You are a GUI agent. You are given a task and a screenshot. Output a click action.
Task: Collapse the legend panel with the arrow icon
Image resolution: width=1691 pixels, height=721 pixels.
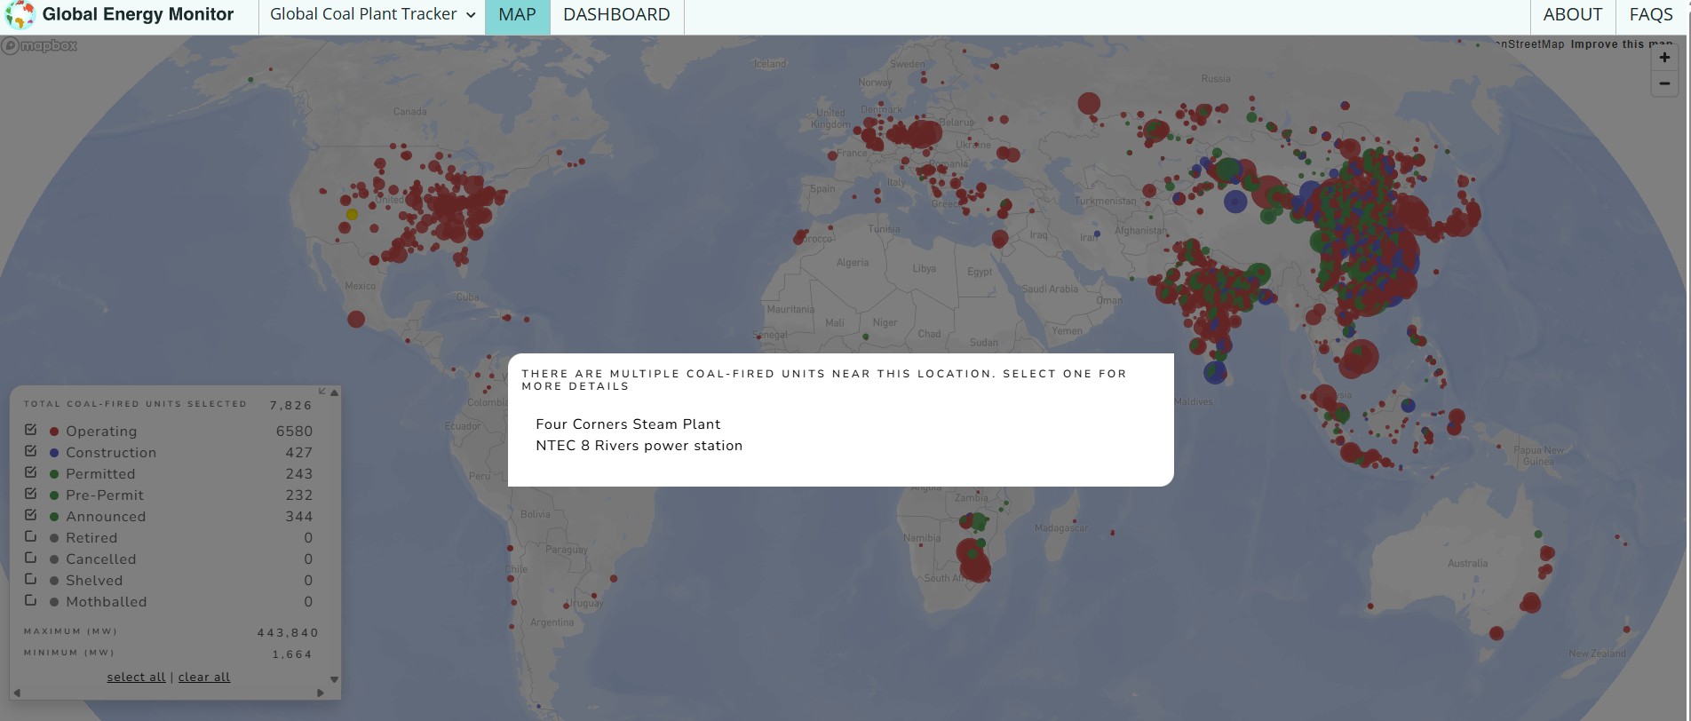coord(322,392)
